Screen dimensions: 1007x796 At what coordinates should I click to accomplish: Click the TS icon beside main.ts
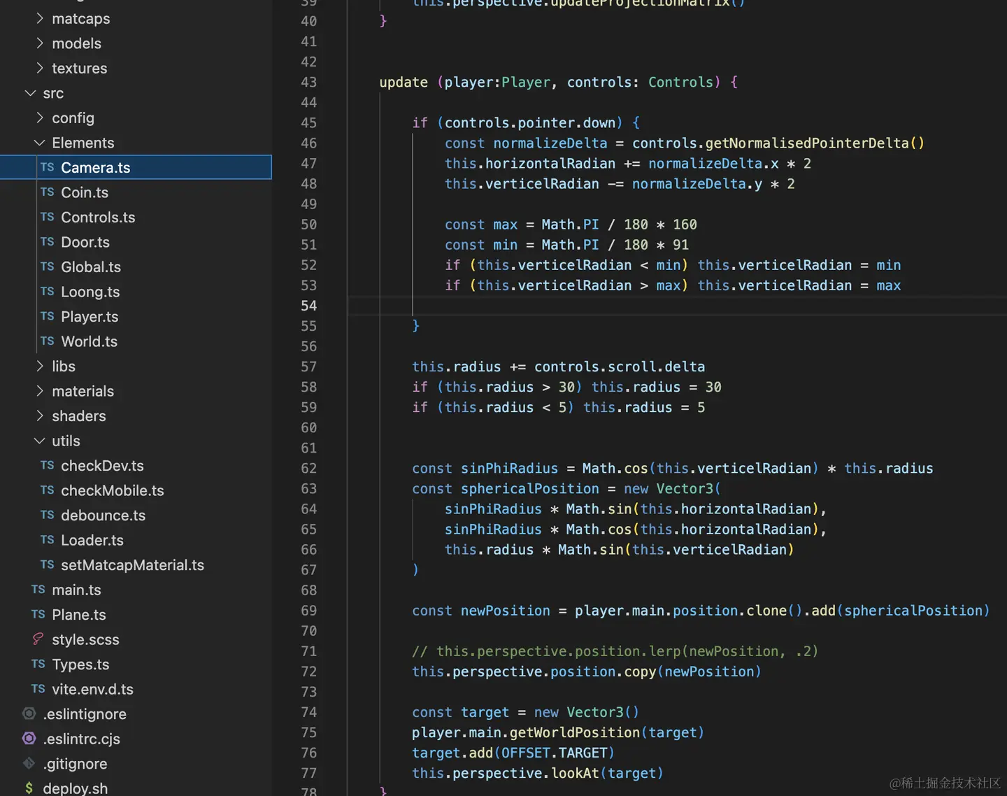pos(38,590)
